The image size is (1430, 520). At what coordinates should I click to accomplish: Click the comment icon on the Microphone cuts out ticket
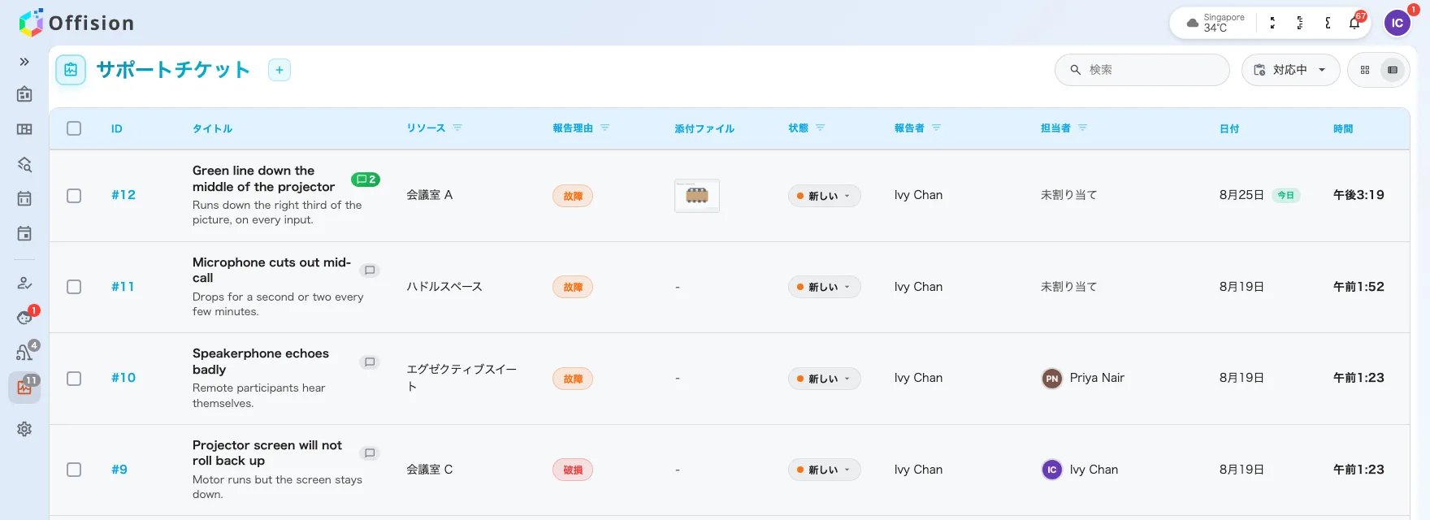pos(370,271)
